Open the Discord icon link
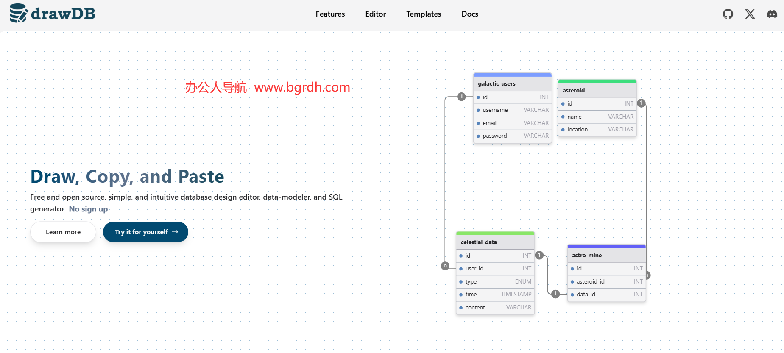The width and height of the screenshot is (784, 353). [x=772, y=14]
